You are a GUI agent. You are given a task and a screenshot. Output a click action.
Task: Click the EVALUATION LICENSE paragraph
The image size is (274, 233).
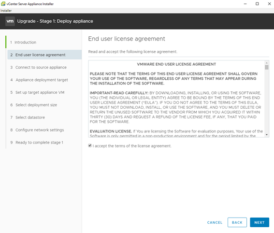(x=176, y=133)
